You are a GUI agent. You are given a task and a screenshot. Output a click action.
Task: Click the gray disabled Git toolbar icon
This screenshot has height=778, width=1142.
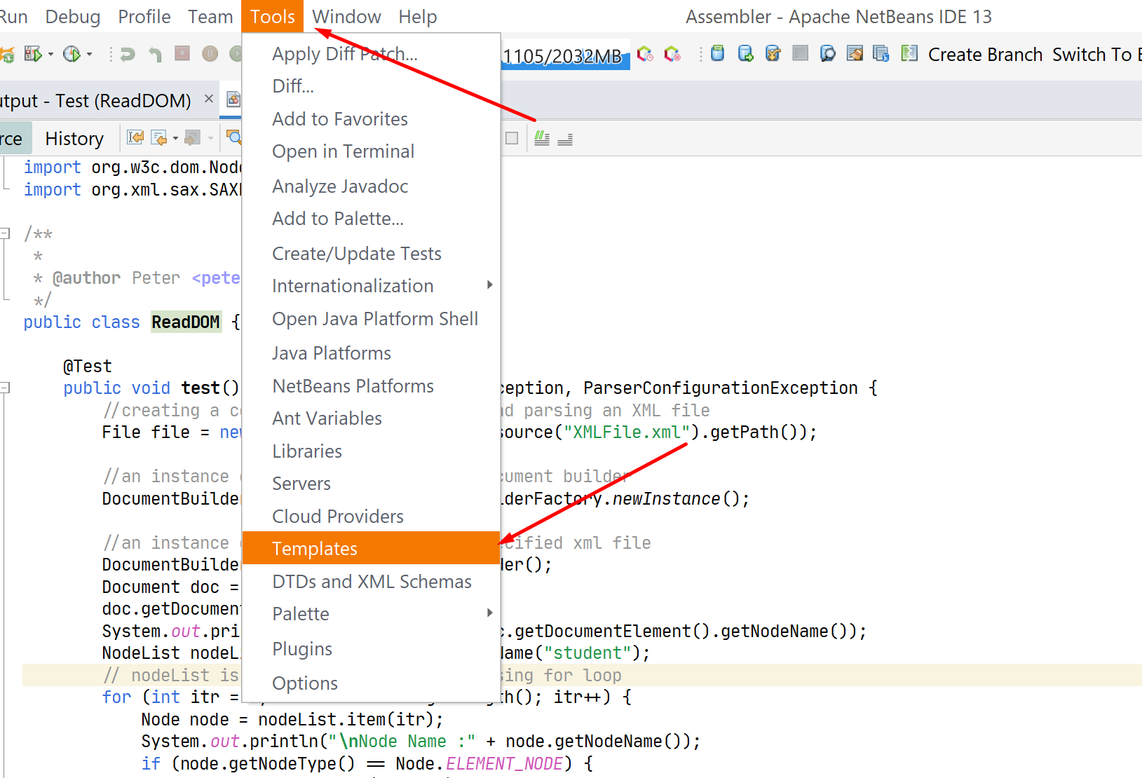[x=800, y=53]
